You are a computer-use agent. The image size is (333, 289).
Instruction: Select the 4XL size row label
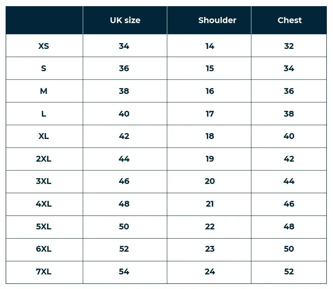(x=44, y=204)
